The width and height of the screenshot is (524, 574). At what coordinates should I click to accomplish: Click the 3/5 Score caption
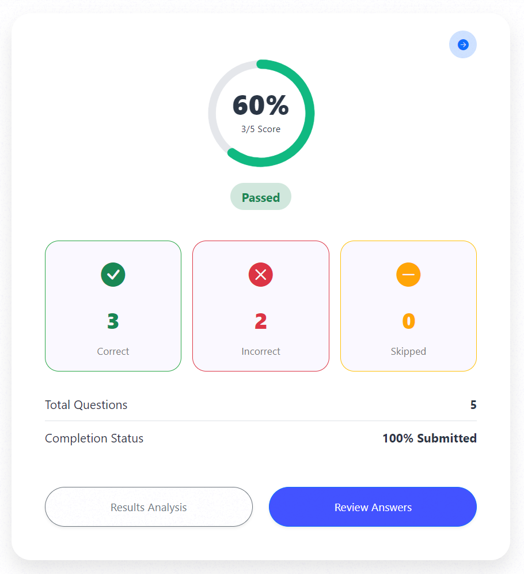tap(260, 129)
